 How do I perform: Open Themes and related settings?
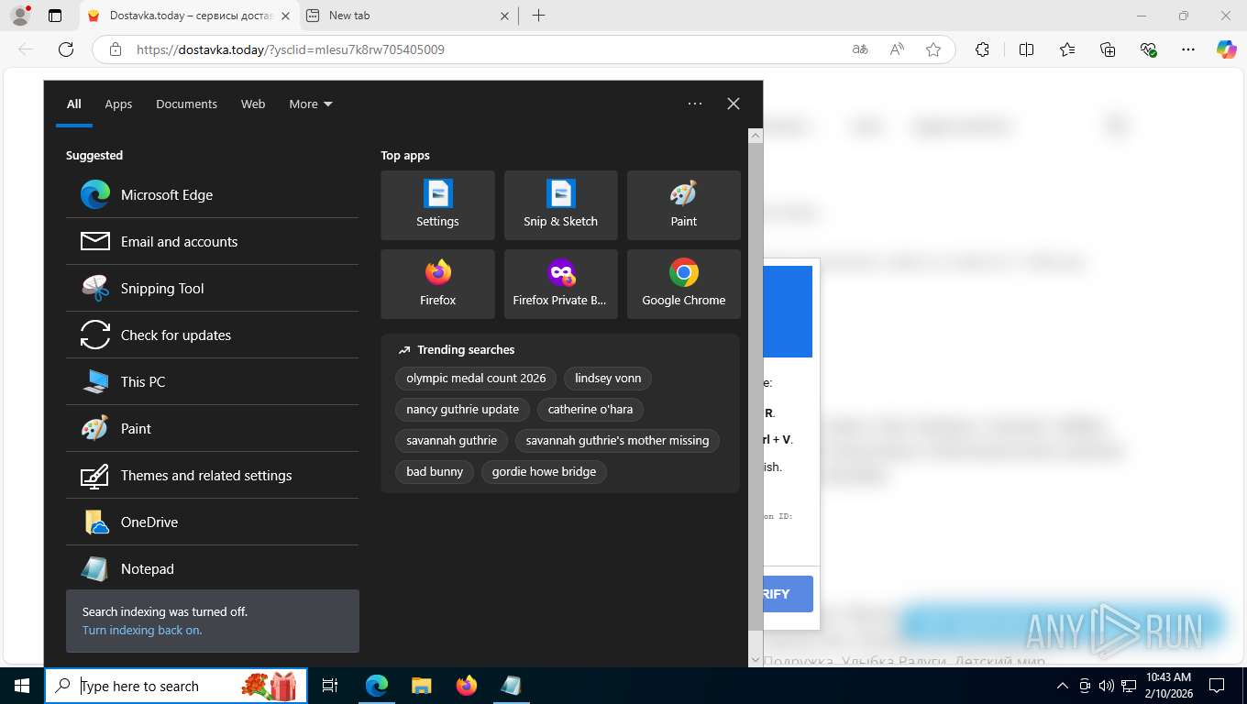coord(212,475)
